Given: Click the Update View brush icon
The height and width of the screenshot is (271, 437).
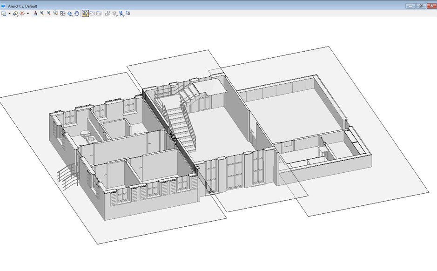Looking at the screenshot, I should (35, 13).
